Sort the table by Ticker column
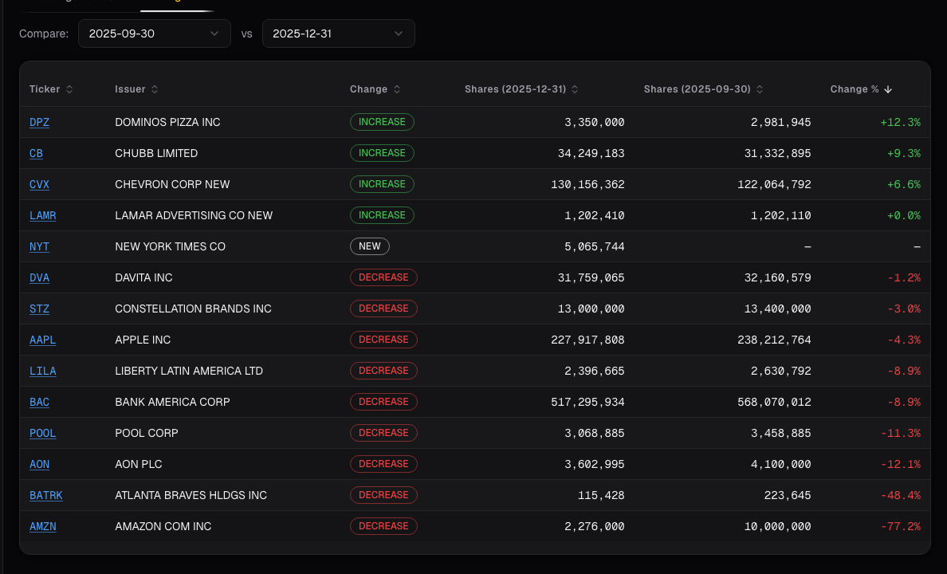The height and width of the screenshot is (574, 947). pos(51,89)
